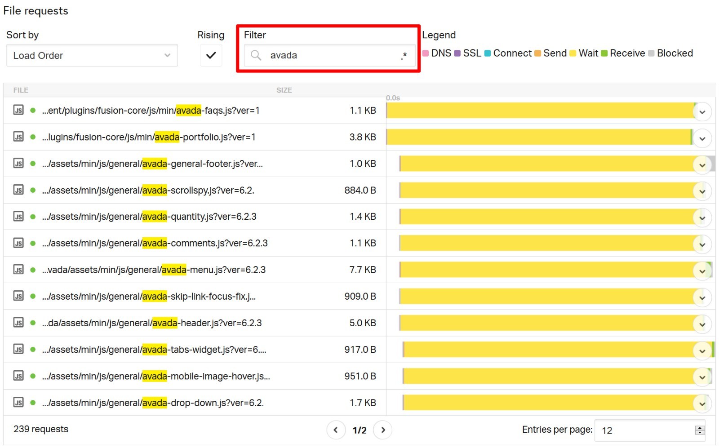Click the avada-header.js file path text
This screenshot has height=448, width=719.
(152, 323)
